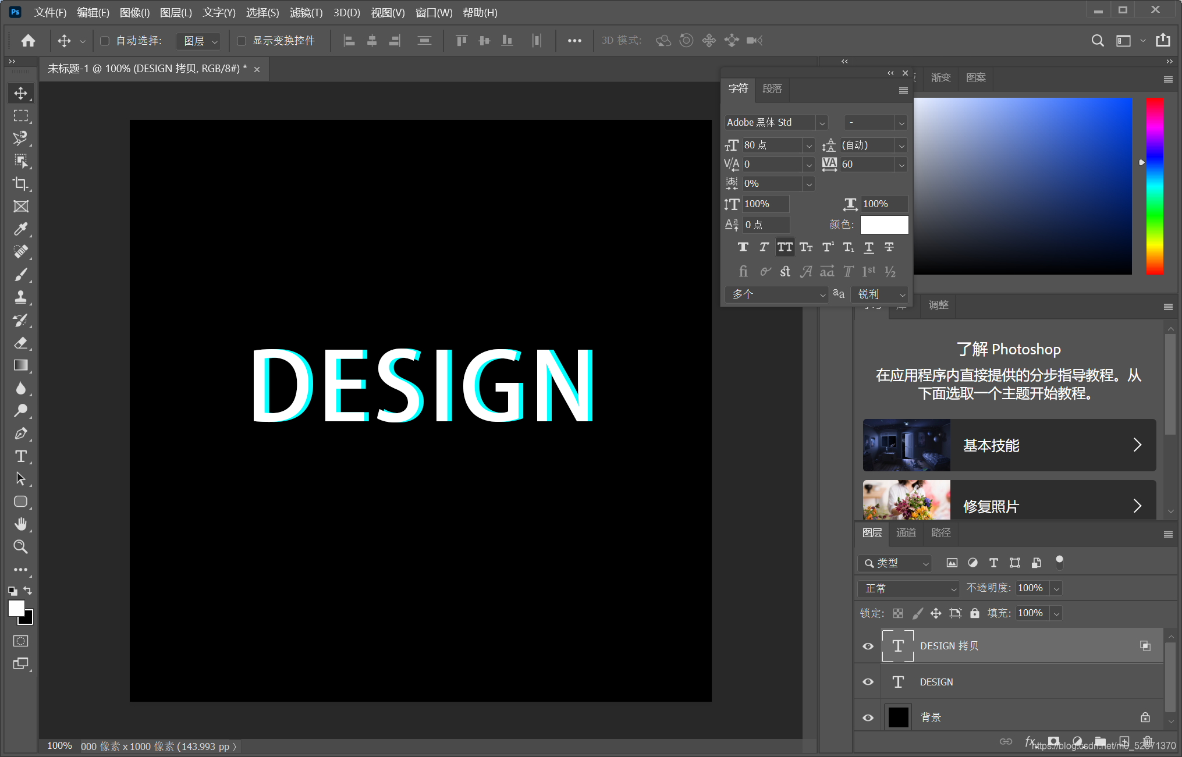Open the 修复照片 tutorial card

[1009, 500]
